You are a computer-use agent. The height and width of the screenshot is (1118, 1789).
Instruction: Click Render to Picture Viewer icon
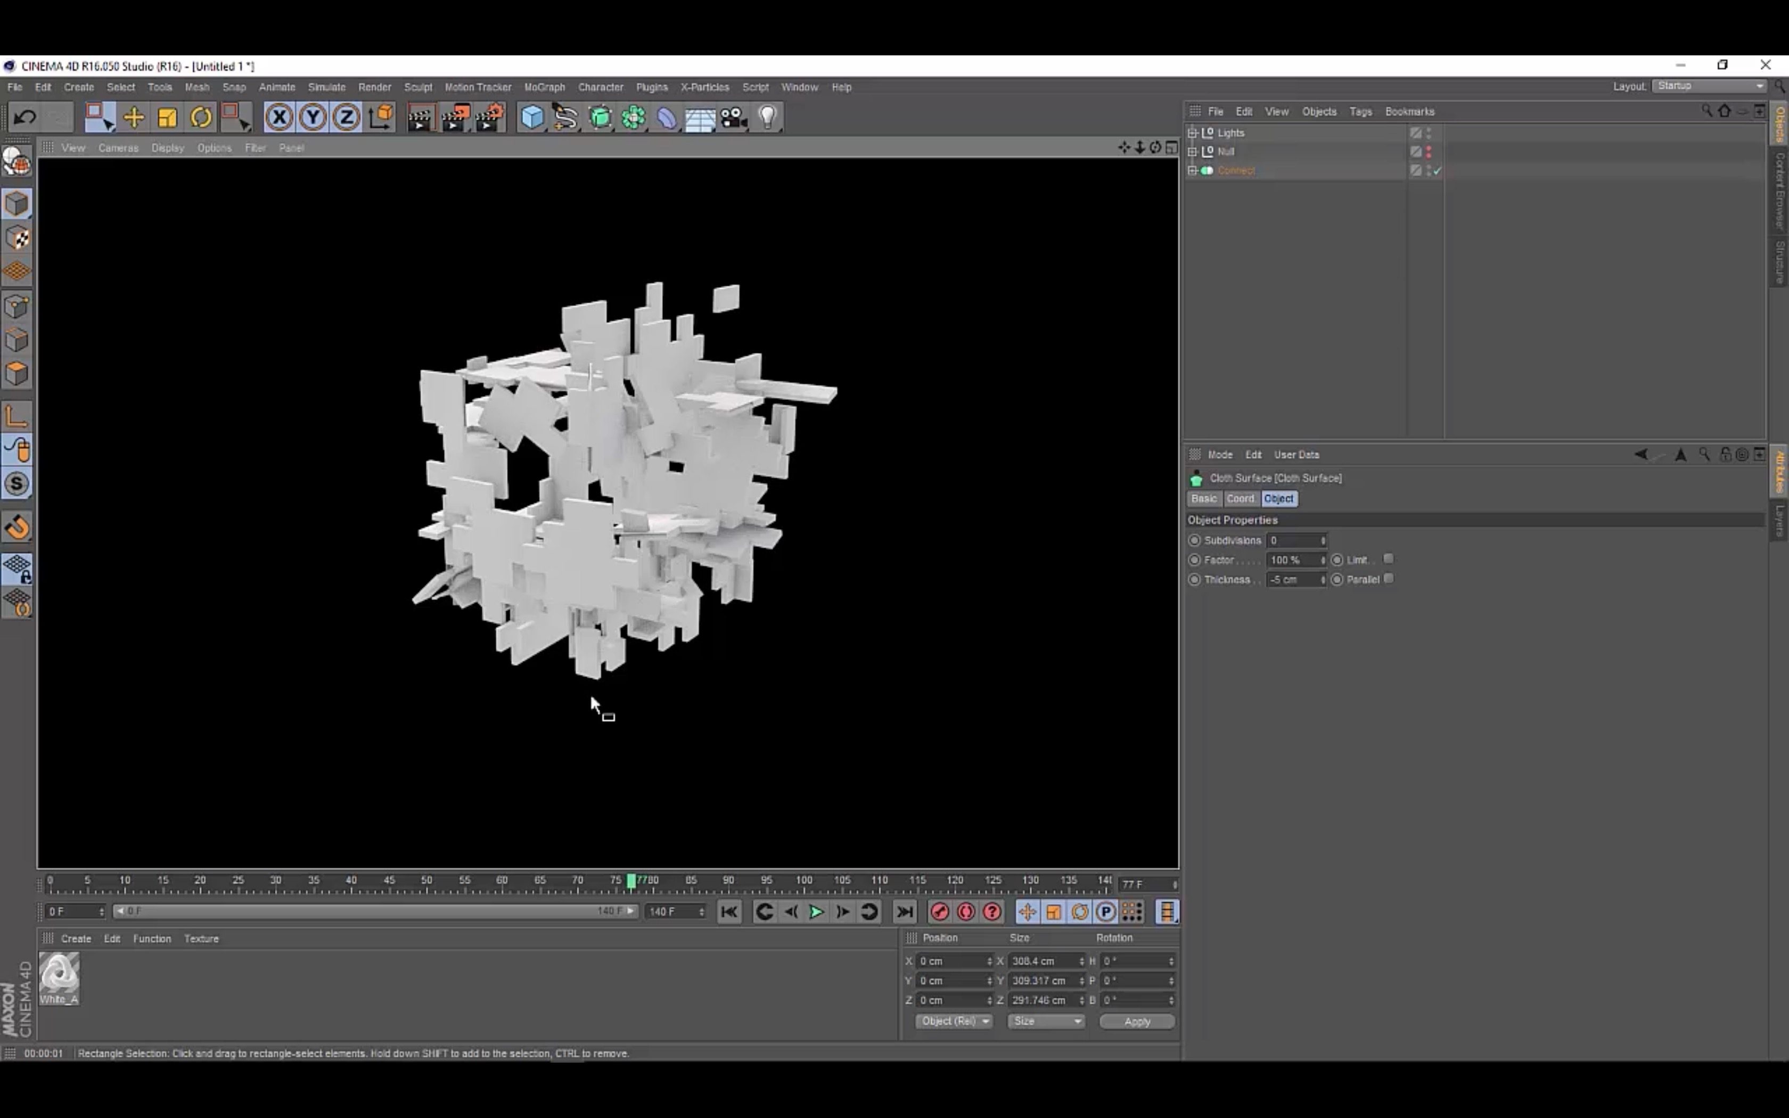(455, 118)
